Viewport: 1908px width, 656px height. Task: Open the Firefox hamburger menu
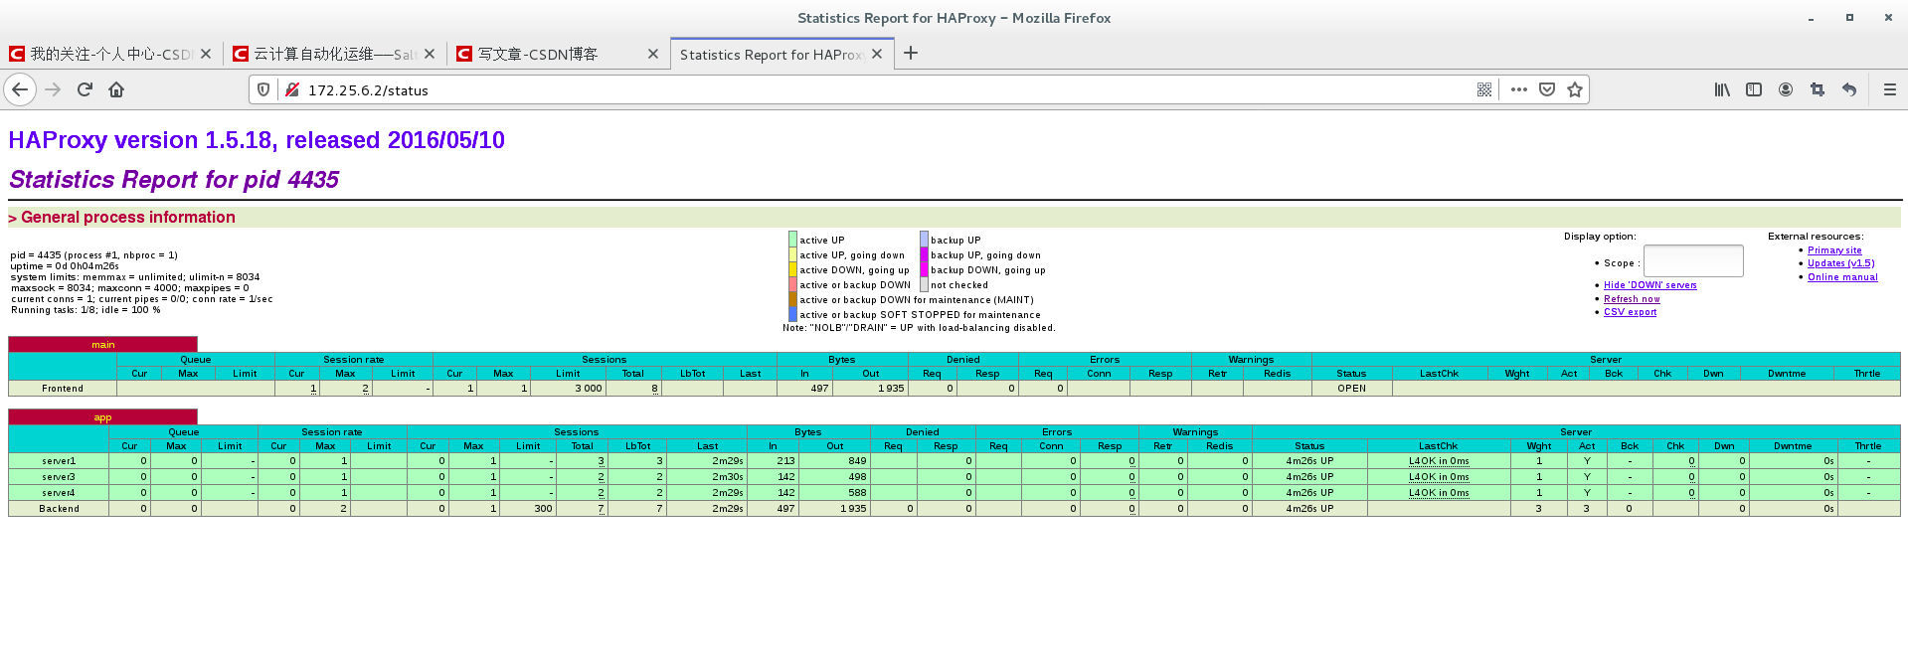pos(1890,89)
